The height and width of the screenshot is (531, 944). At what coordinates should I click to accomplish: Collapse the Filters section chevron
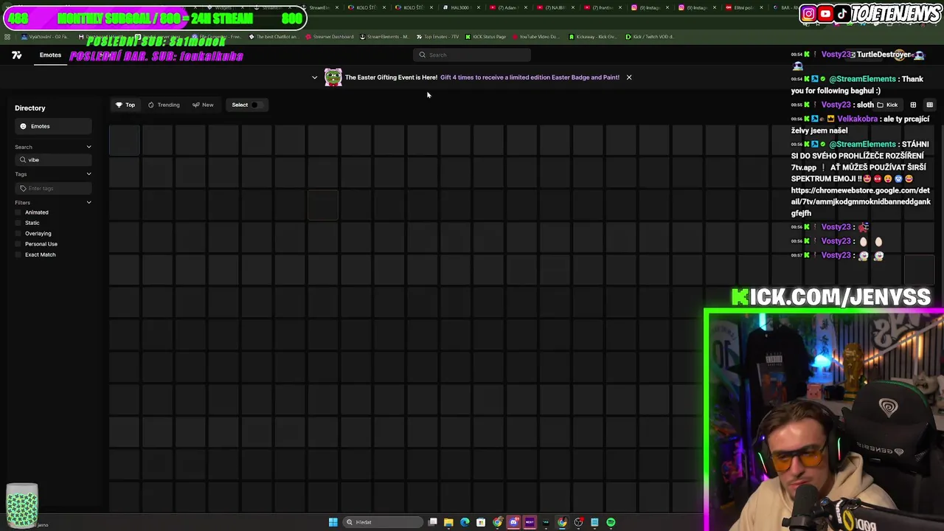click(x=88, y=202)
